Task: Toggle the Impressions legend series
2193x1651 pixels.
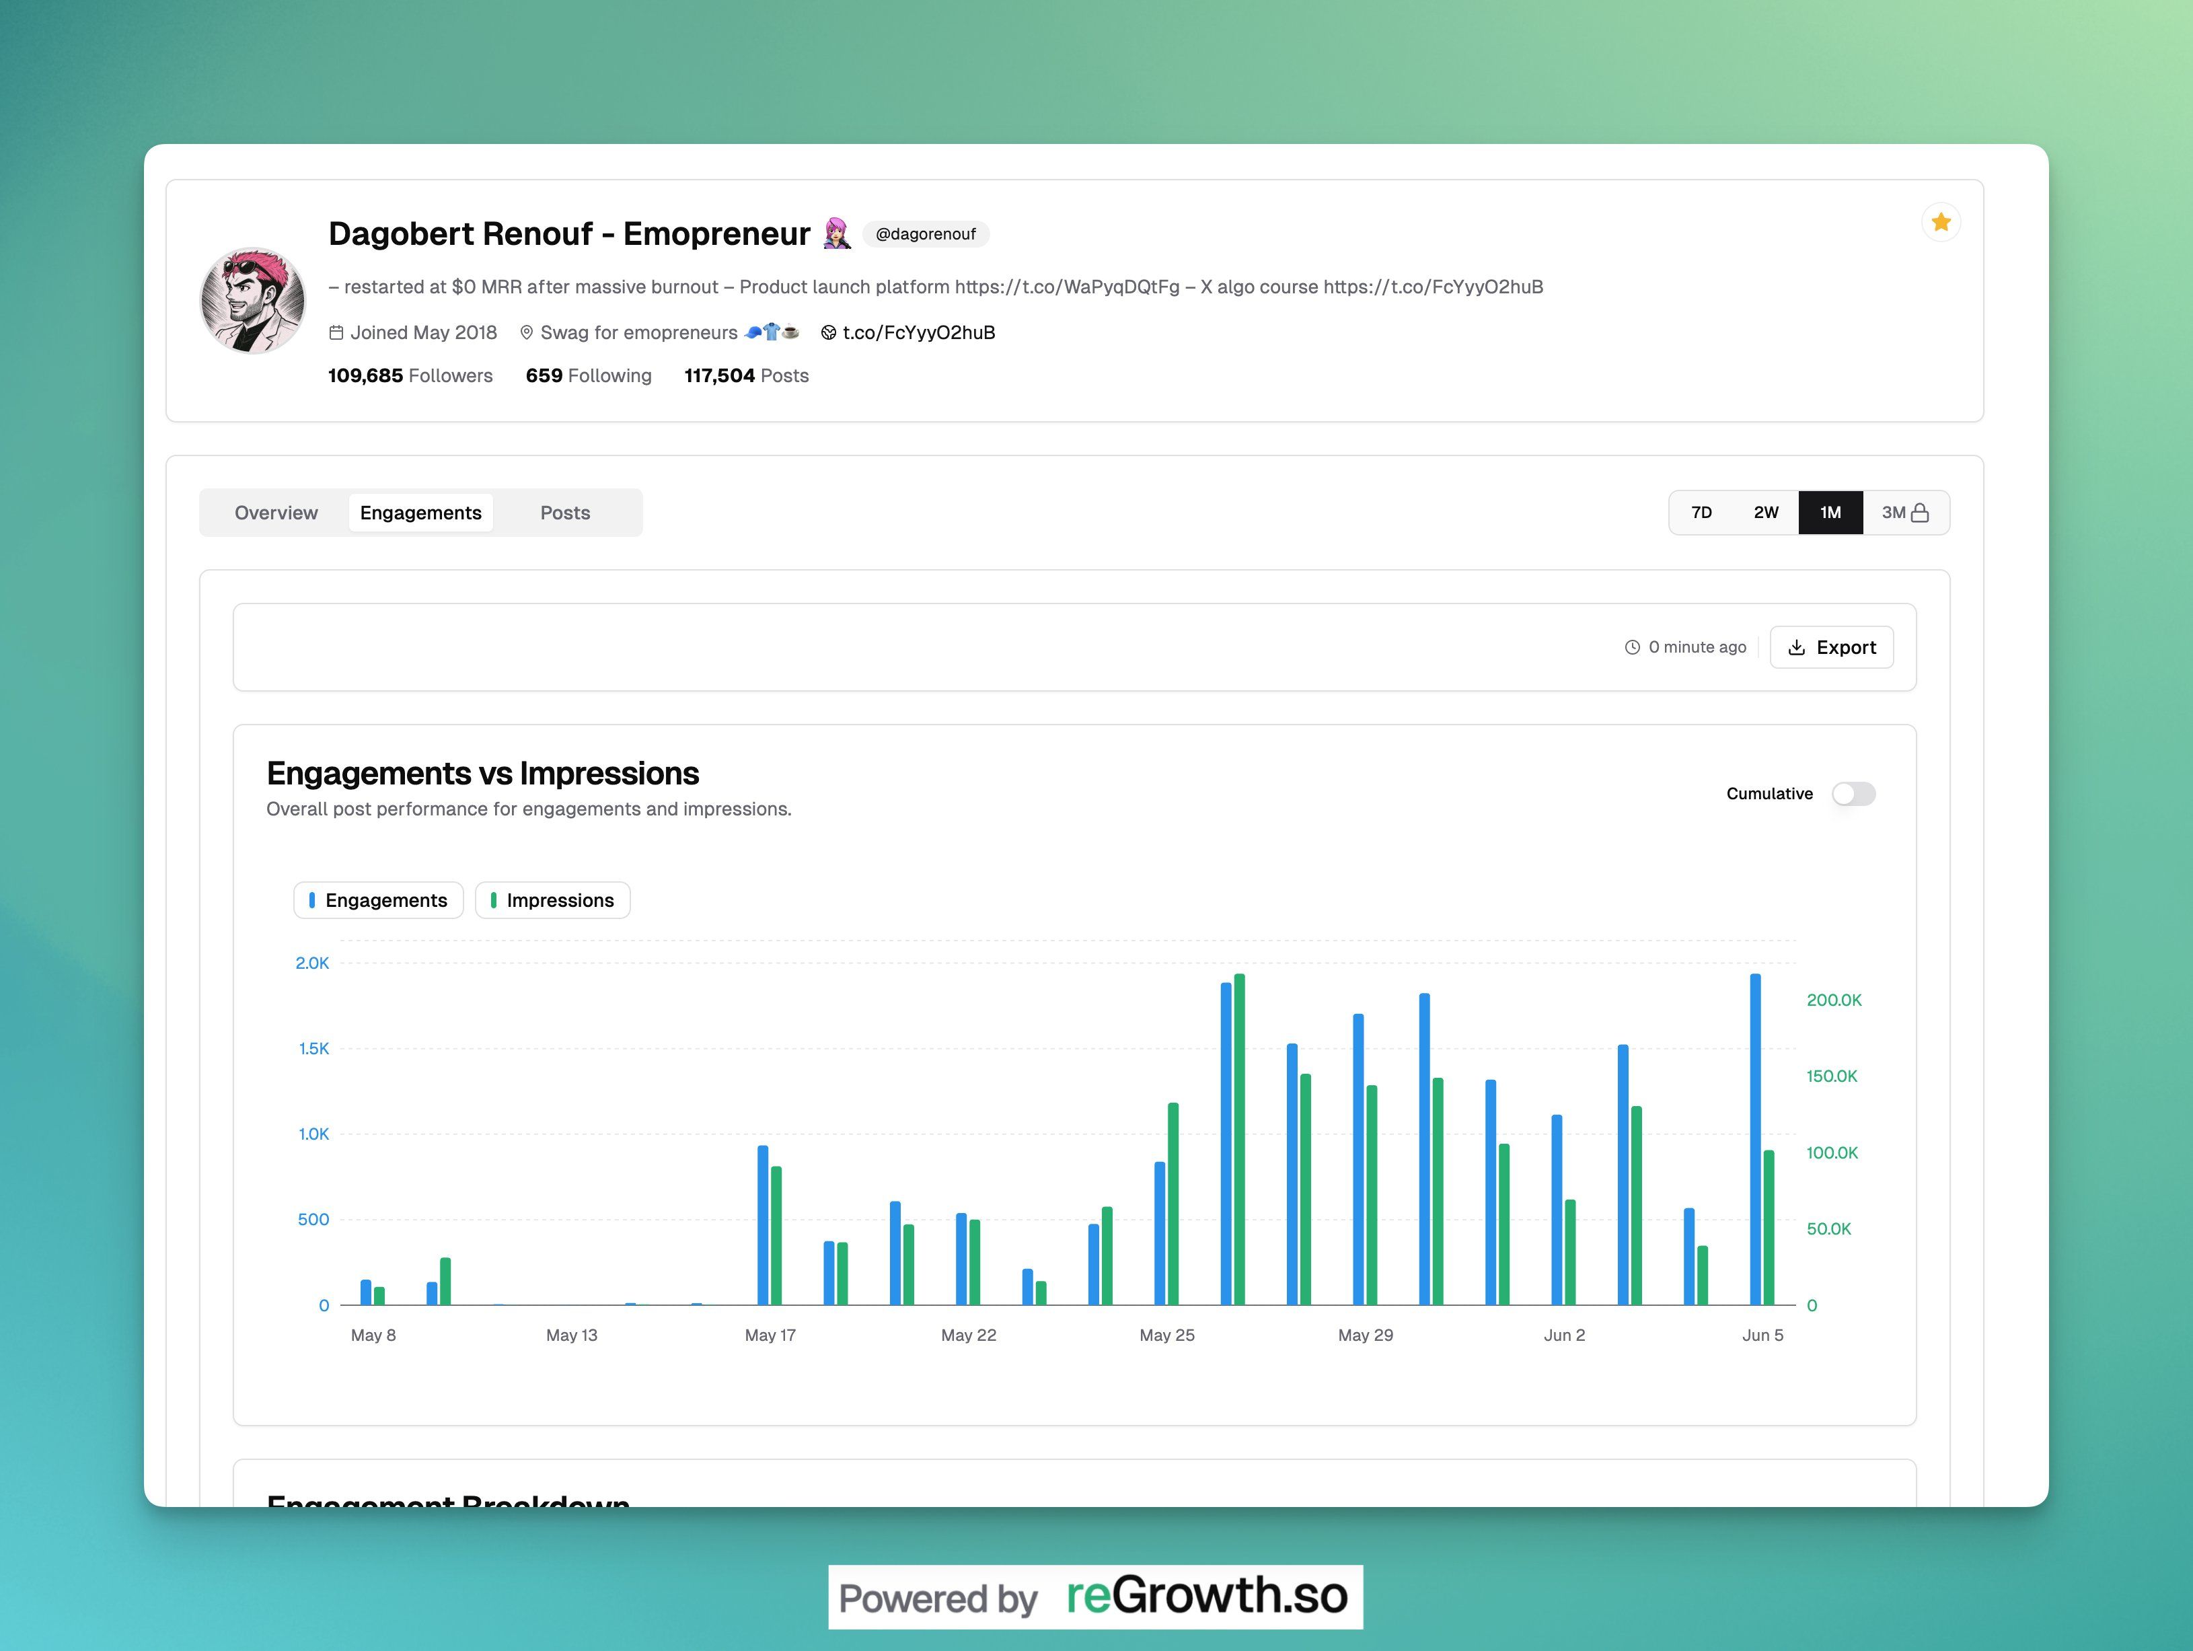Action: click(x=552, y=900)
